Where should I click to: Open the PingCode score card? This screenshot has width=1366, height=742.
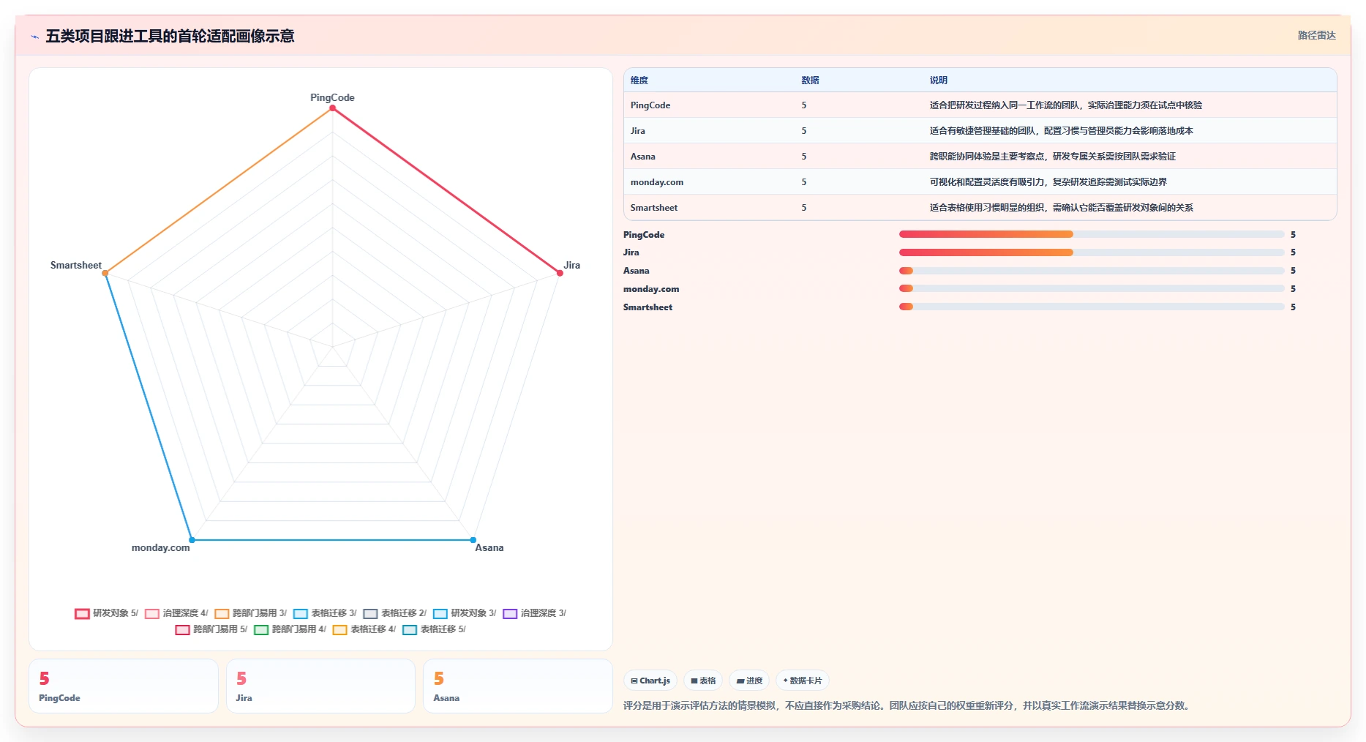[124, 686]
